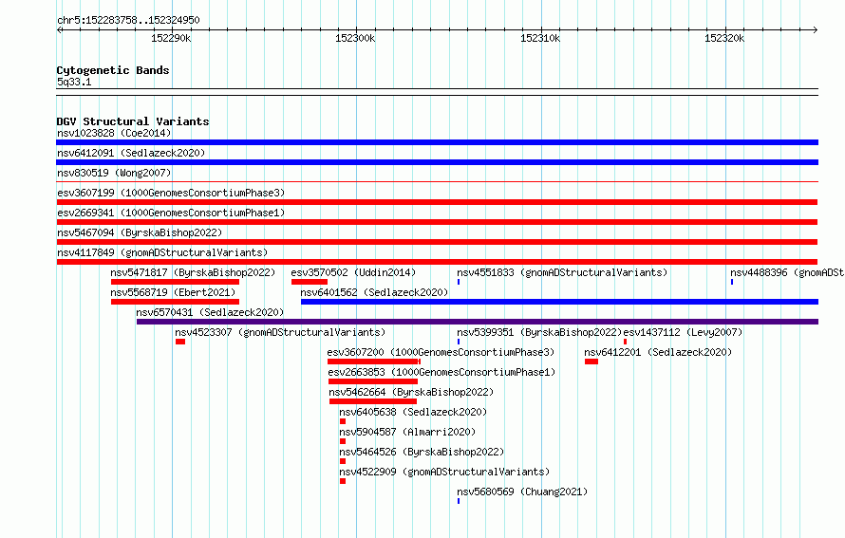Open nsv5471817 (ByrskaBishop2022) variant

193,272
